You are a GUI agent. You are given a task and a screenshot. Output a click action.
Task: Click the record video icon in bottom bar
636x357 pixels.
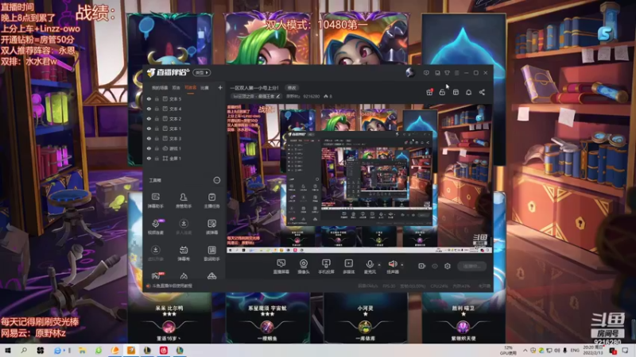point(421,266)
